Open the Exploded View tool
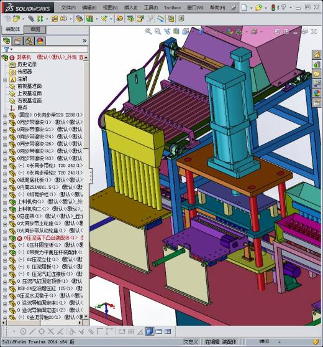The image size is (323, 347). point(140,19)
